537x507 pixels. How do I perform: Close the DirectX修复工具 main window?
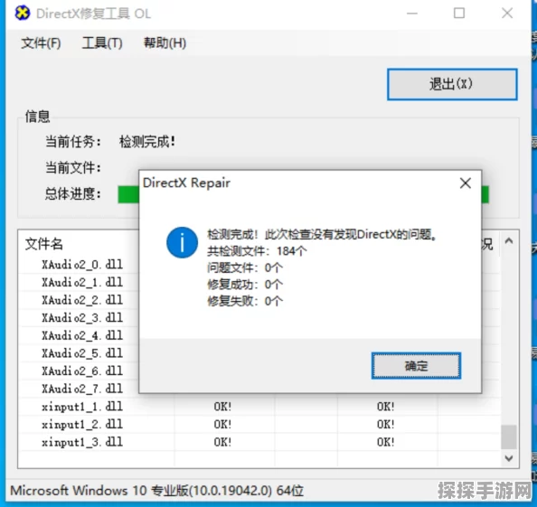click(x=507, y=14)
